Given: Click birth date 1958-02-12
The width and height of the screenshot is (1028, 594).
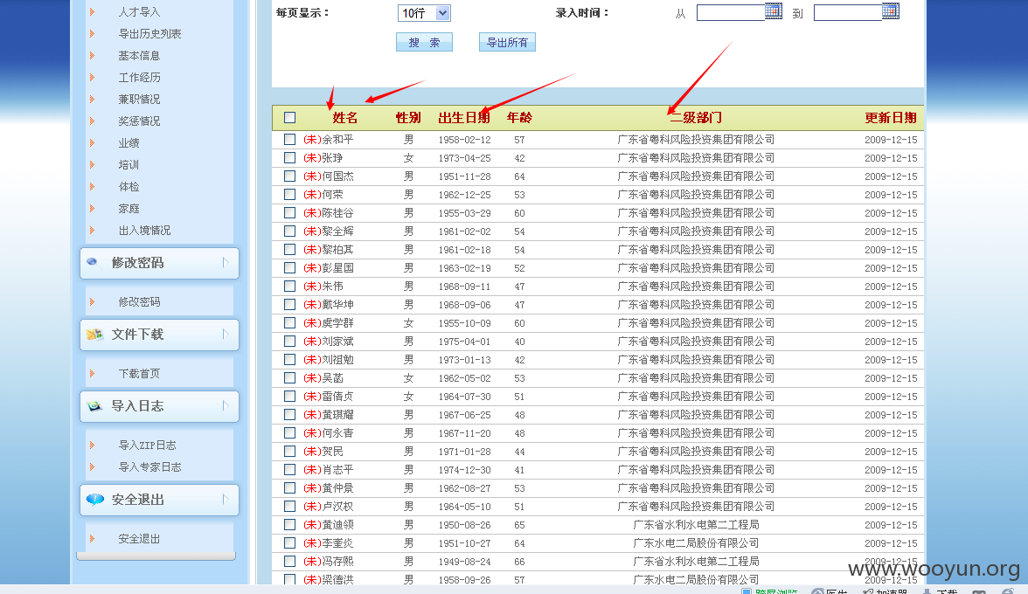Looking at the screenshot, I should pyautogui.click(x=464, y=140).
